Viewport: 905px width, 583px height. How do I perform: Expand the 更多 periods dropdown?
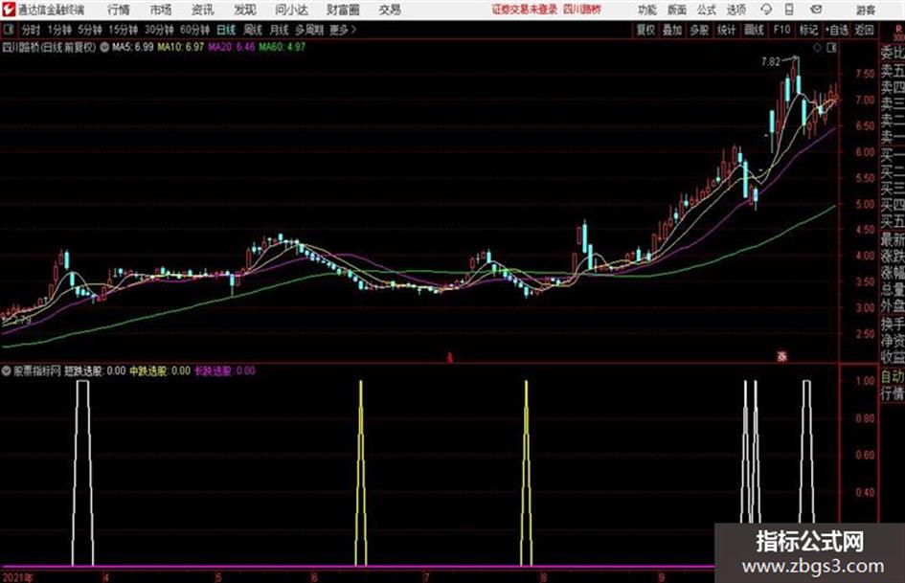tap(343, 30)
